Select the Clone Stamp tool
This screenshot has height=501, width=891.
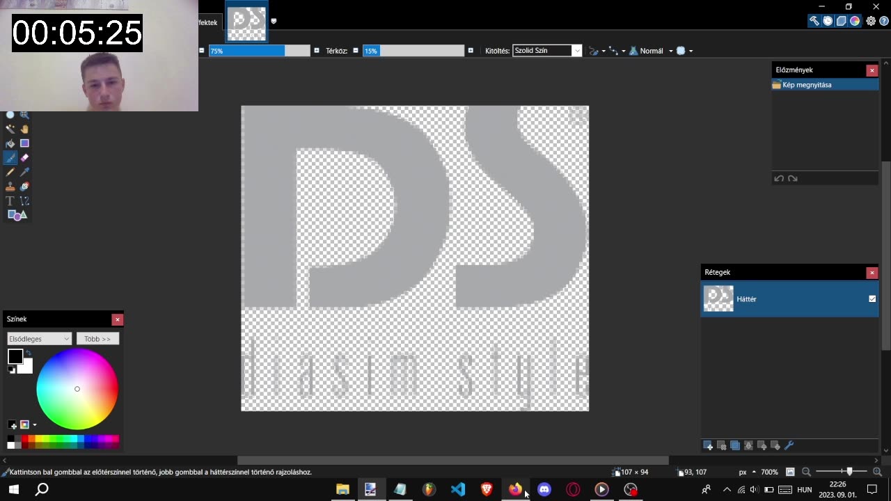coord(10,186)
